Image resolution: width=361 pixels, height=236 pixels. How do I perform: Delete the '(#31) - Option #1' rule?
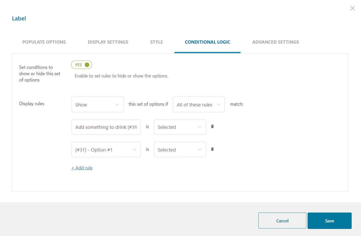pos(212,149)
